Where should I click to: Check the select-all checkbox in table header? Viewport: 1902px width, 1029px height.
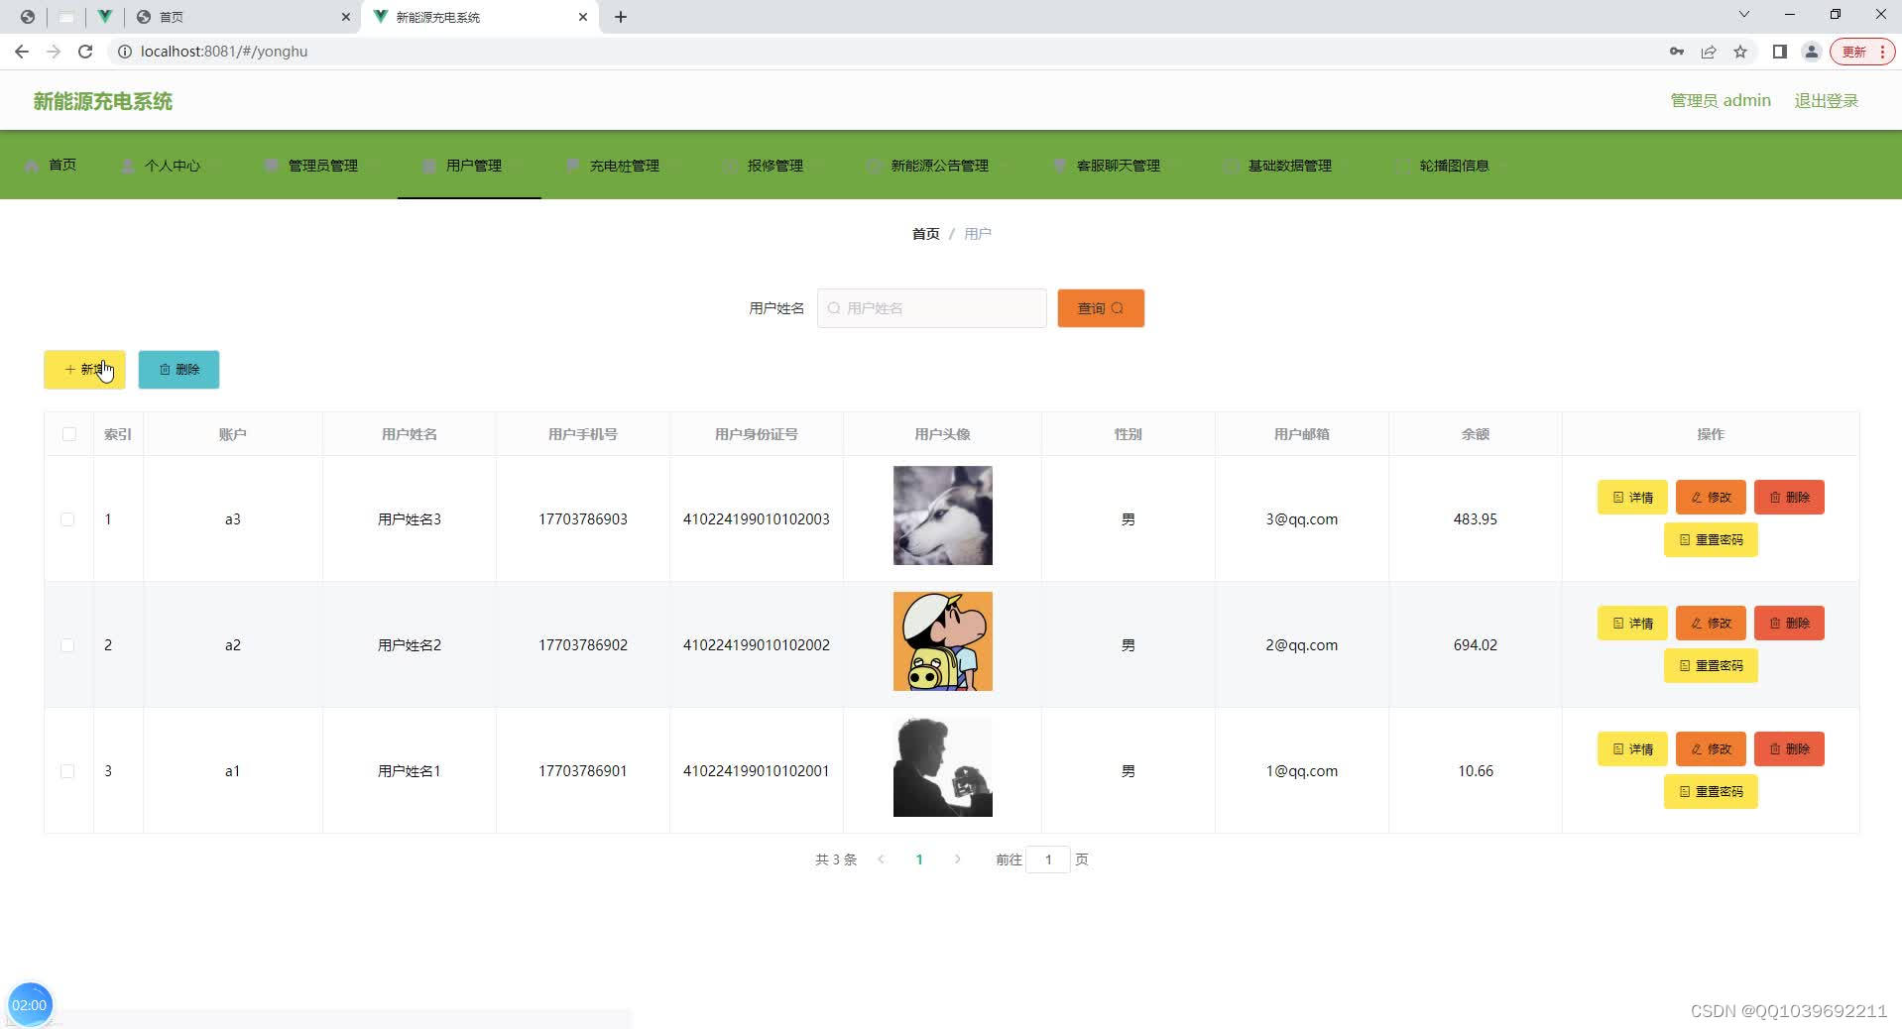(67, 433)
